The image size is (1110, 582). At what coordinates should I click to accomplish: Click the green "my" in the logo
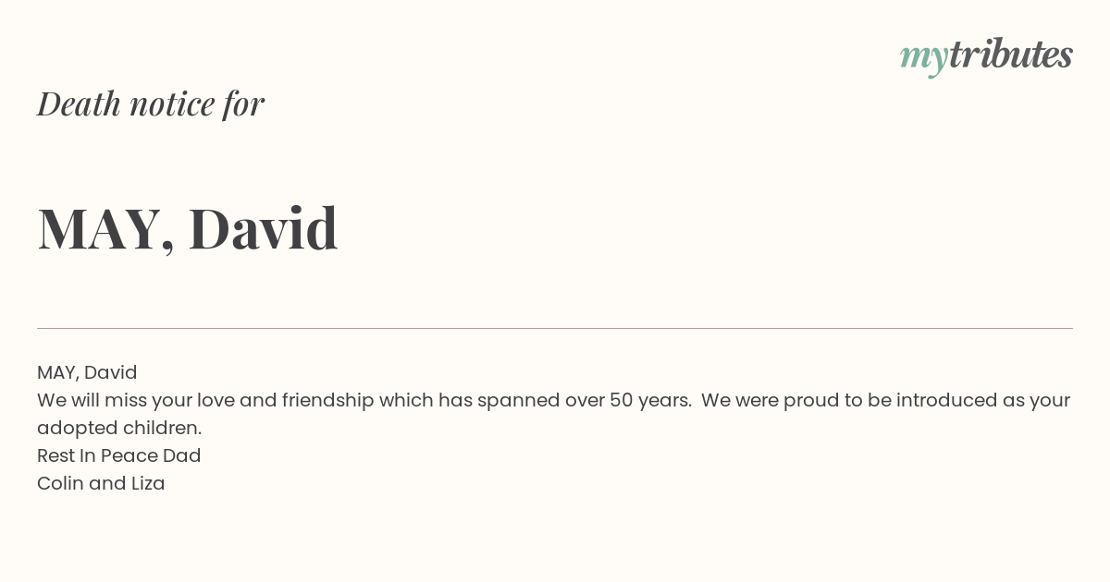tap(923, 60)
